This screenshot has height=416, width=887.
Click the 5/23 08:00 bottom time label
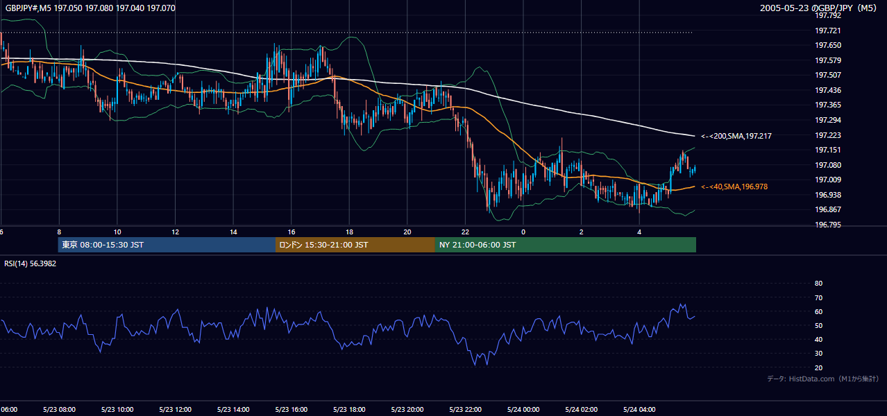59,409
